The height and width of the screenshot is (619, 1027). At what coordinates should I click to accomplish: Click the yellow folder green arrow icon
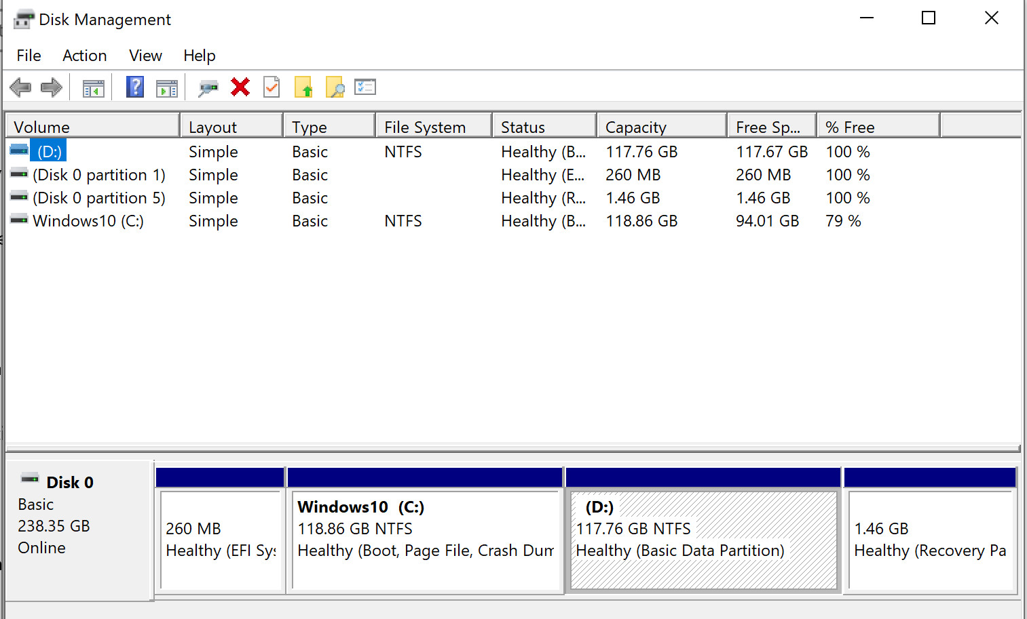303,87
